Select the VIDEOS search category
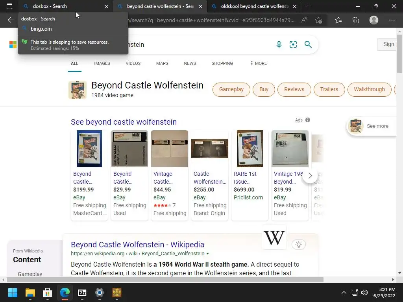 click(x=133, y=63)
